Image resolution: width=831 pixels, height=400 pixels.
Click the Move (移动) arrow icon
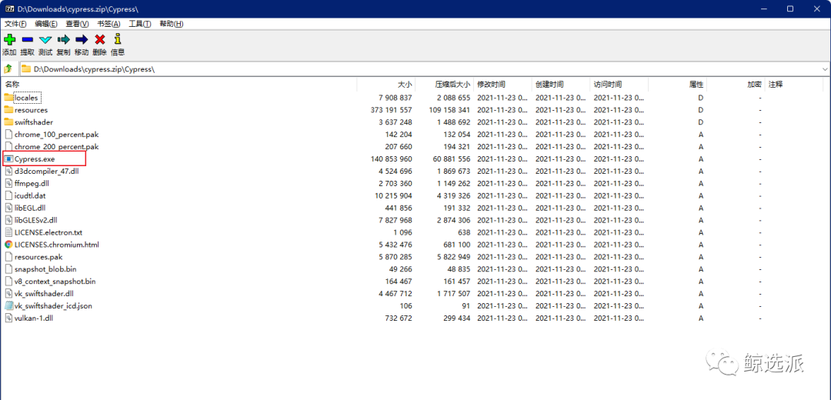82,39
